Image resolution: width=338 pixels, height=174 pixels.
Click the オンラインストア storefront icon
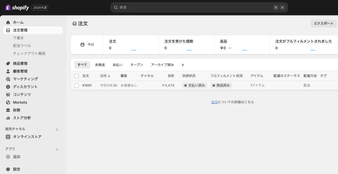[x=8, y=137]
